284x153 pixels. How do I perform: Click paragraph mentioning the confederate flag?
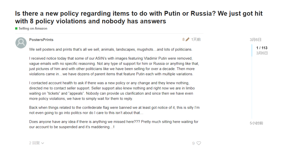[x=114, y=110]
